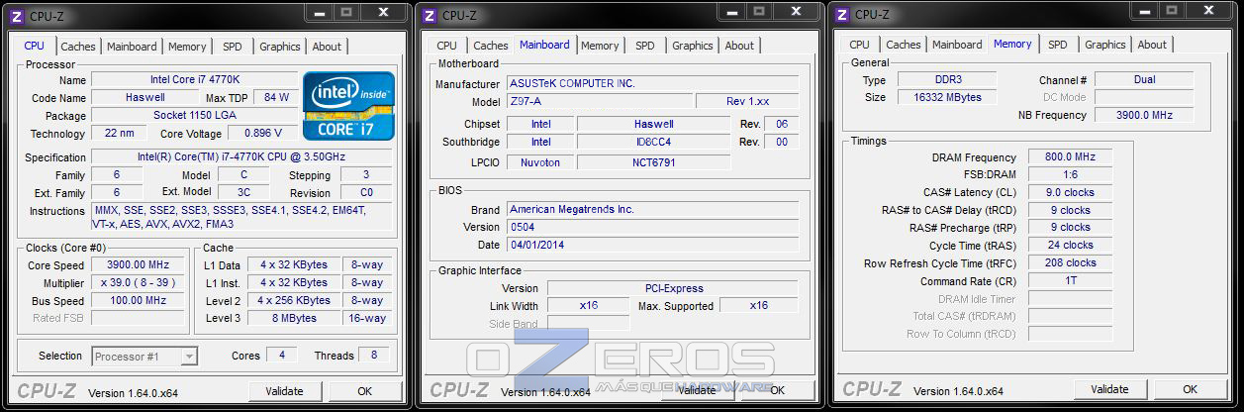
Task: Click the BIOS Version value 0504
Action: pyautogui.click(x=652, y=227)
